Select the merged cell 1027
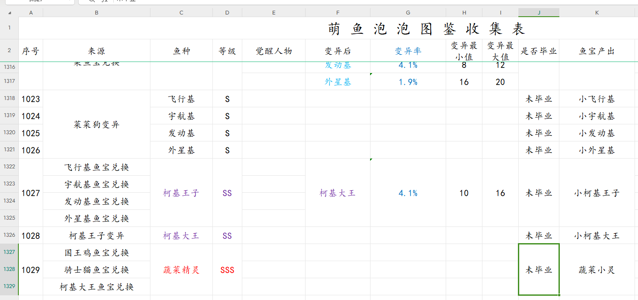638x300 pixels. tap(31, 193)
